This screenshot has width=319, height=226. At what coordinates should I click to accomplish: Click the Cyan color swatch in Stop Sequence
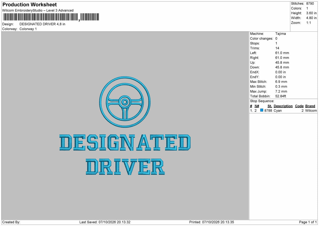coord(262,110)
